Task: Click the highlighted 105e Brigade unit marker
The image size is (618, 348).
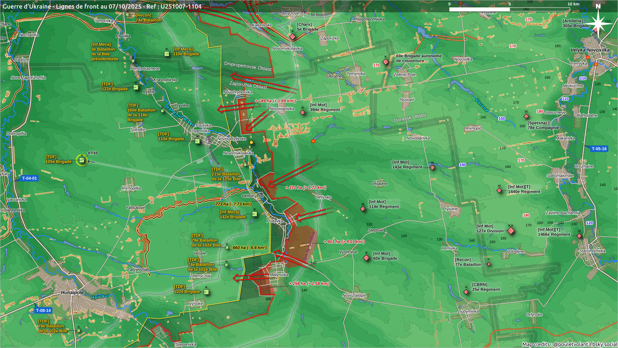Action: (x=82, y=160)
